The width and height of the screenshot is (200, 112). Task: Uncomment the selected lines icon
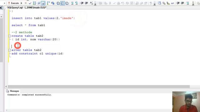point(77,3)
